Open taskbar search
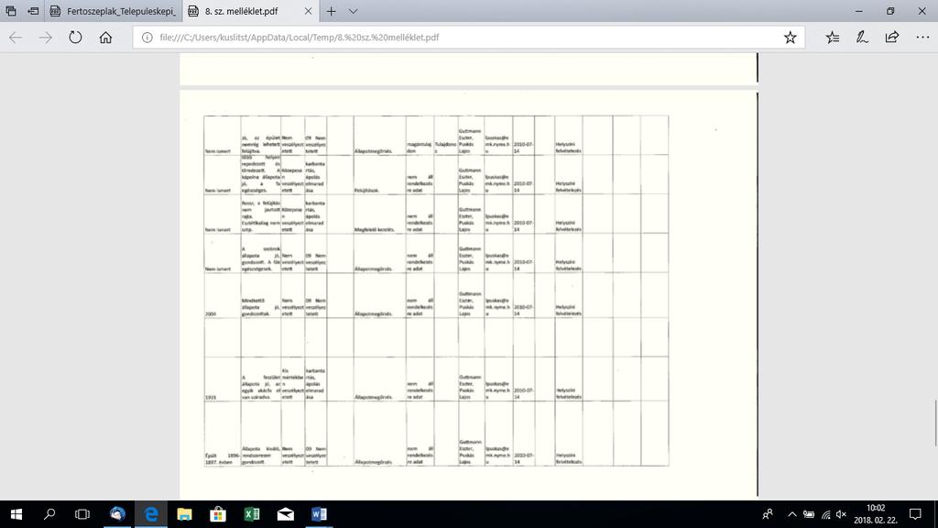The height and width of the screenshot is (528, 938). (49, 514)
